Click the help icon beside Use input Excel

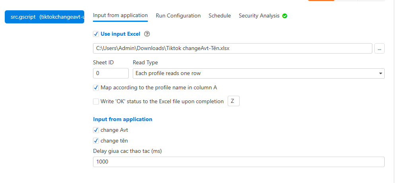[x=147, y=34]
